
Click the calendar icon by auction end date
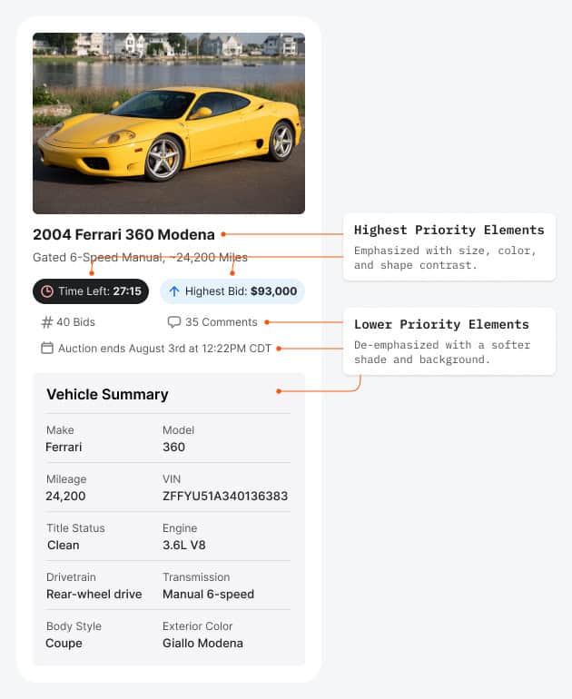tap(47, 348)
